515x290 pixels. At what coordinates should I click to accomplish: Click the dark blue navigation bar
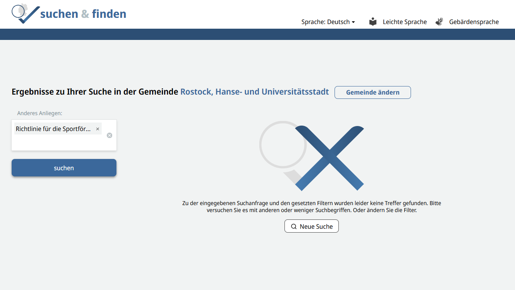coord(257,34)
